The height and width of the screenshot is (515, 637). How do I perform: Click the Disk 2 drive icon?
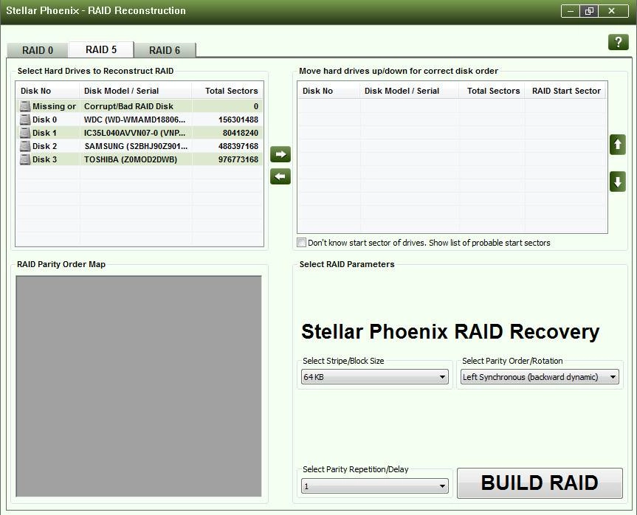click(x=25, y=146)
